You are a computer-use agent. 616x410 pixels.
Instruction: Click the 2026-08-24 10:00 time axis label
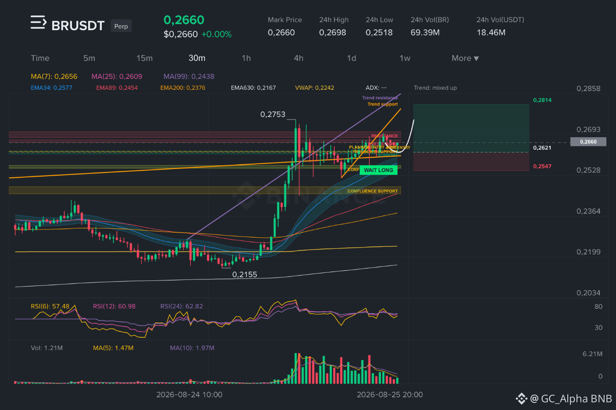pos(189,395)
